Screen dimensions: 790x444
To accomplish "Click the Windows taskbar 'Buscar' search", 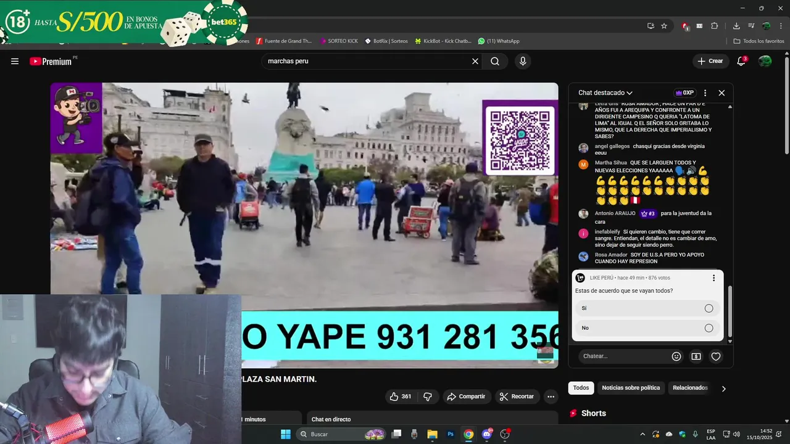I will pos(343,434).
